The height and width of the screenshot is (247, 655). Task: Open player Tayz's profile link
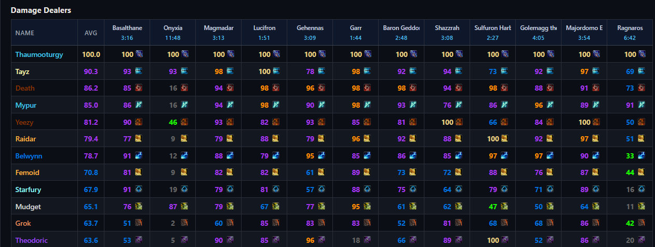click(x=22, y=71)
